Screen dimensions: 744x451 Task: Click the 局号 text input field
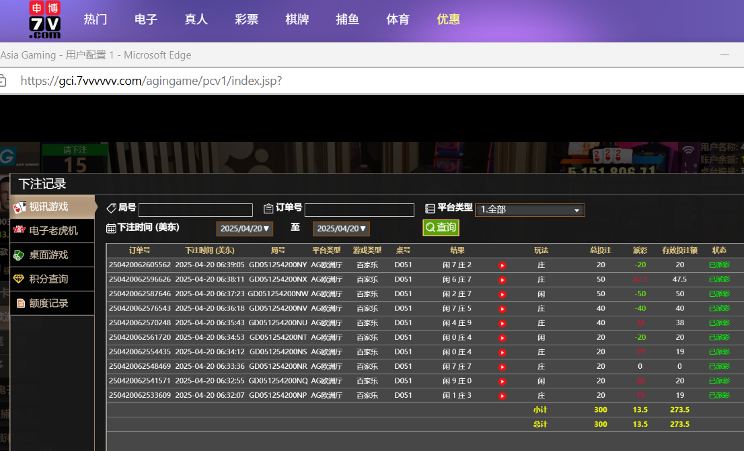coord(195,210)
